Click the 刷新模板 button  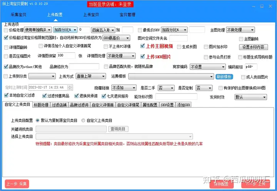point(224,77)
